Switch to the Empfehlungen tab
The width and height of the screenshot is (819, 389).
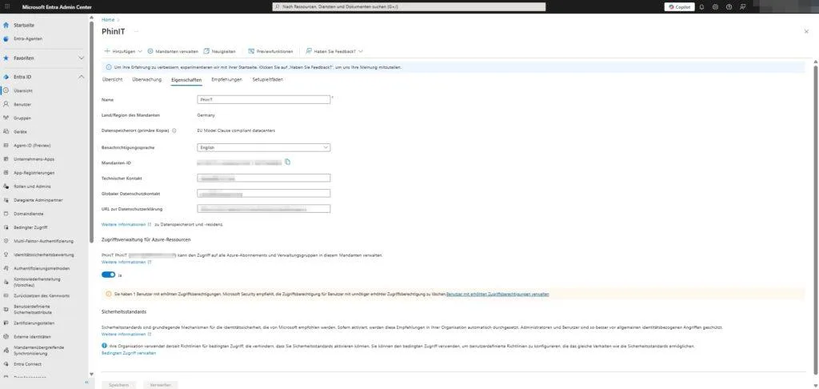[226, 80]
